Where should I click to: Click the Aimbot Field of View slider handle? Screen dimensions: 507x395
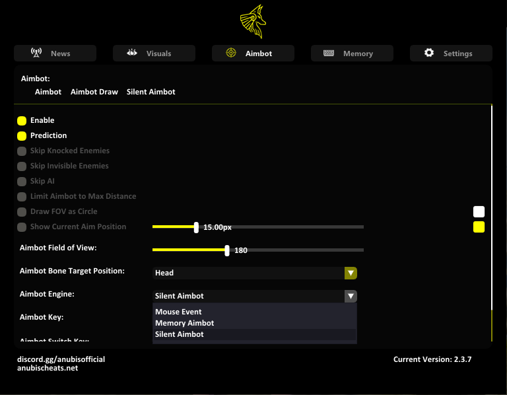227,250
